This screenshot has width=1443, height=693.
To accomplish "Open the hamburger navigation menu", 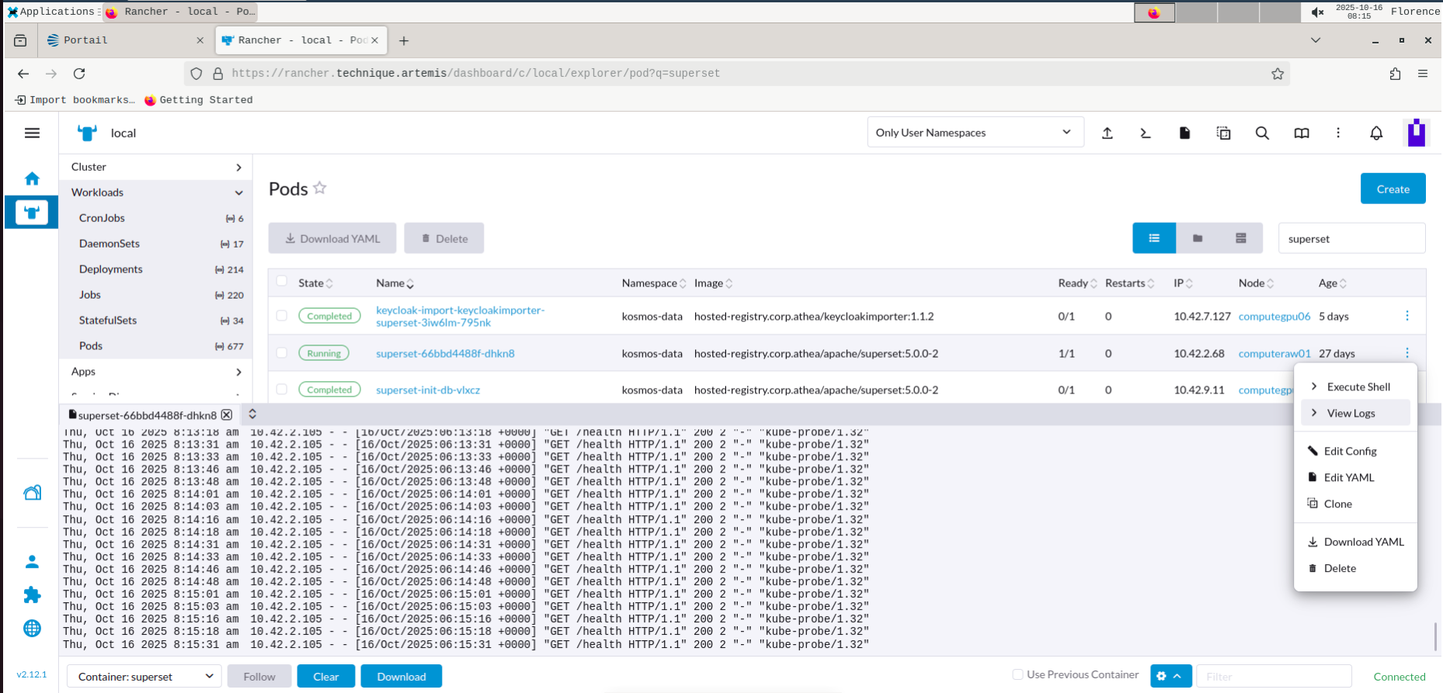I will [x=32, y=133].
